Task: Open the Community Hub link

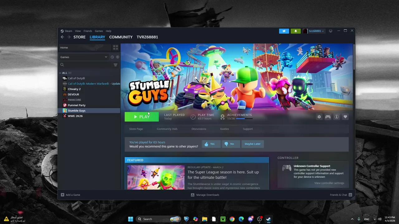Action: pyautogui.click(x=167, y=129)
